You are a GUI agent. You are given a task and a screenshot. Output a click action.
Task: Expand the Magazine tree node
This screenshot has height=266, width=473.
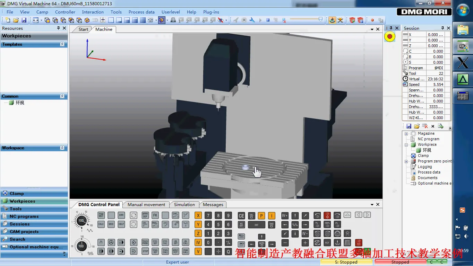(x=406, y=133)
